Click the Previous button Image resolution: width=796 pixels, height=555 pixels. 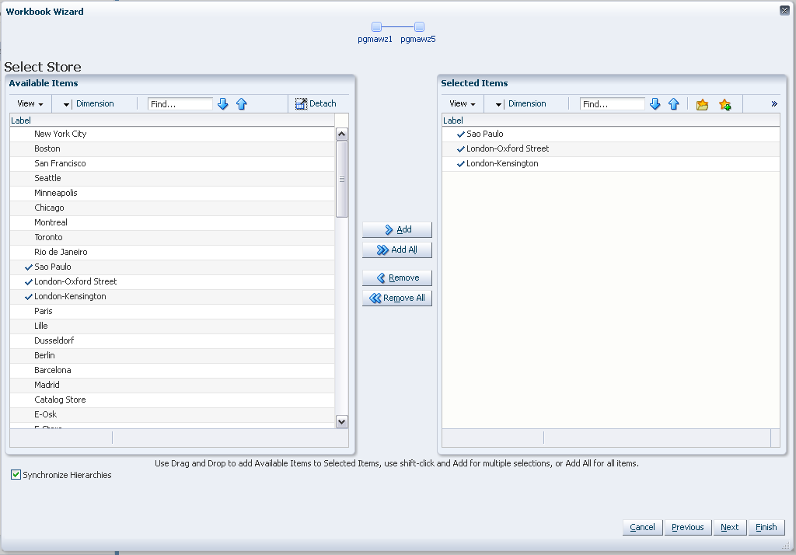(x=687, y=527)
